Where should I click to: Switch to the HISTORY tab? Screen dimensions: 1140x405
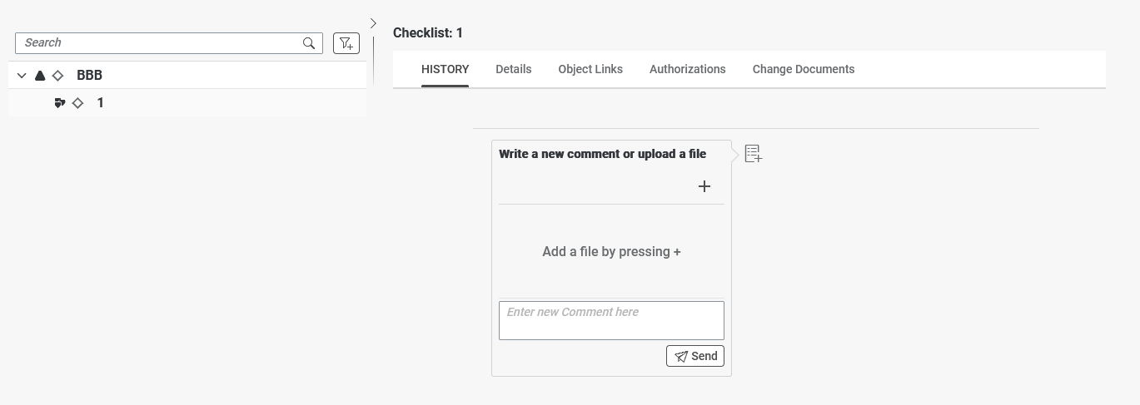click(x=445, y=69)
